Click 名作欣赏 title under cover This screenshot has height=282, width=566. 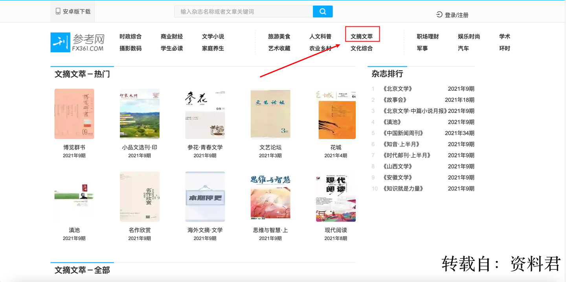pos(140,230)
